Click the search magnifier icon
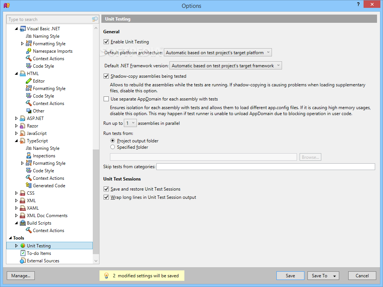This screenshot has height=287, width=383. tap(95, 19)
